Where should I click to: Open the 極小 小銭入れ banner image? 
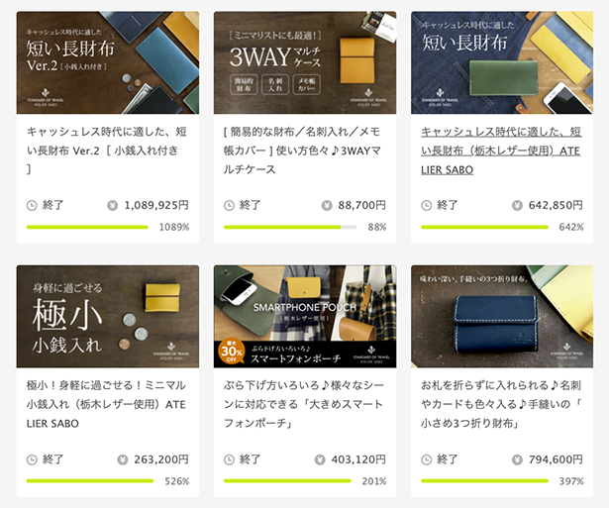108,317
